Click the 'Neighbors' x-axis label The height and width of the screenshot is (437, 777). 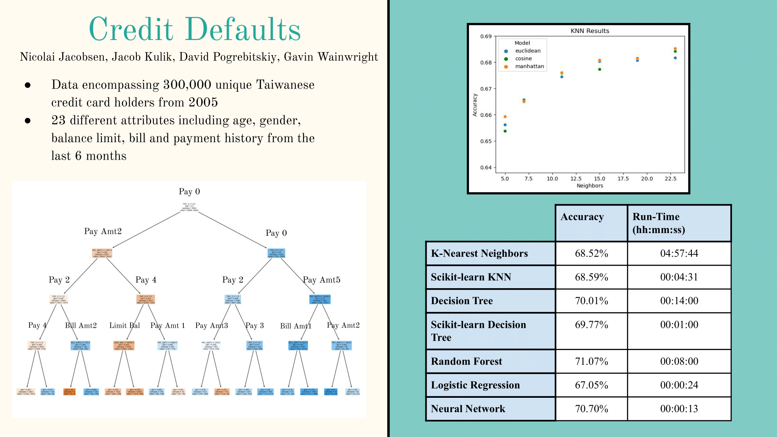click(590, 186)
